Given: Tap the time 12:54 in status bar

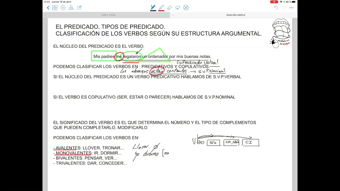Looking at the screenshot, I should click(x=46, y=2).
